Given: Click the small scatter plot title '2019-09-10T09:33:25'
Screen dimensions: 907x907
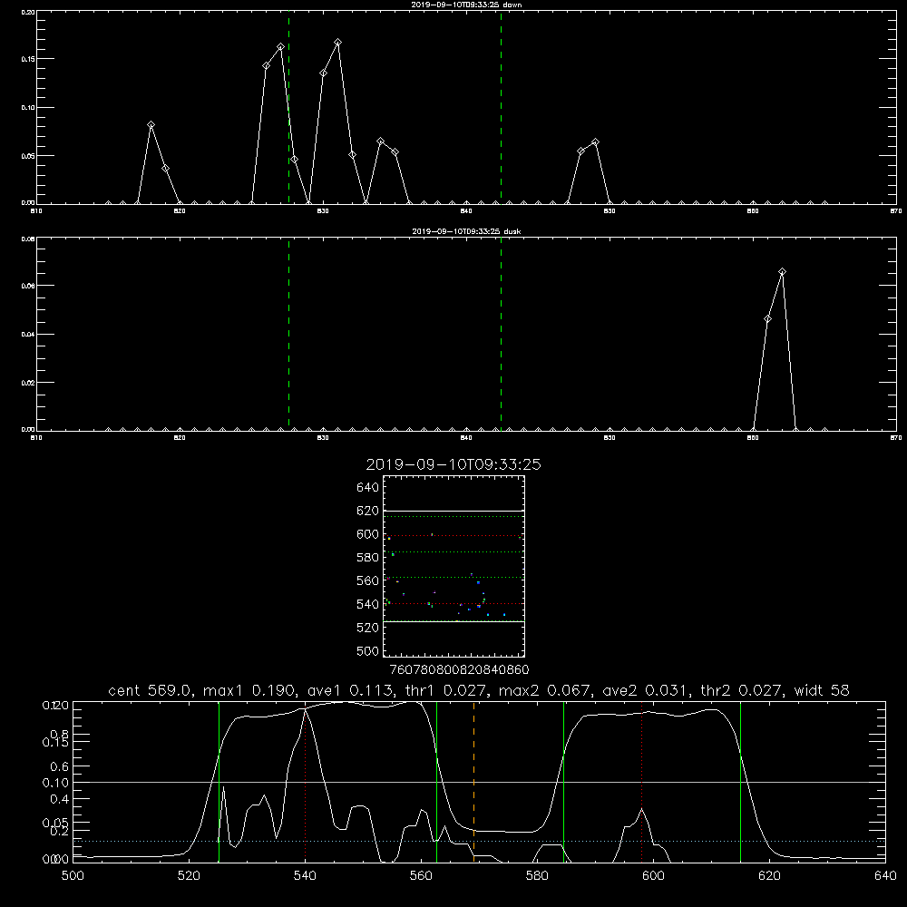Looking at the screenshot, I should (453, 464).
